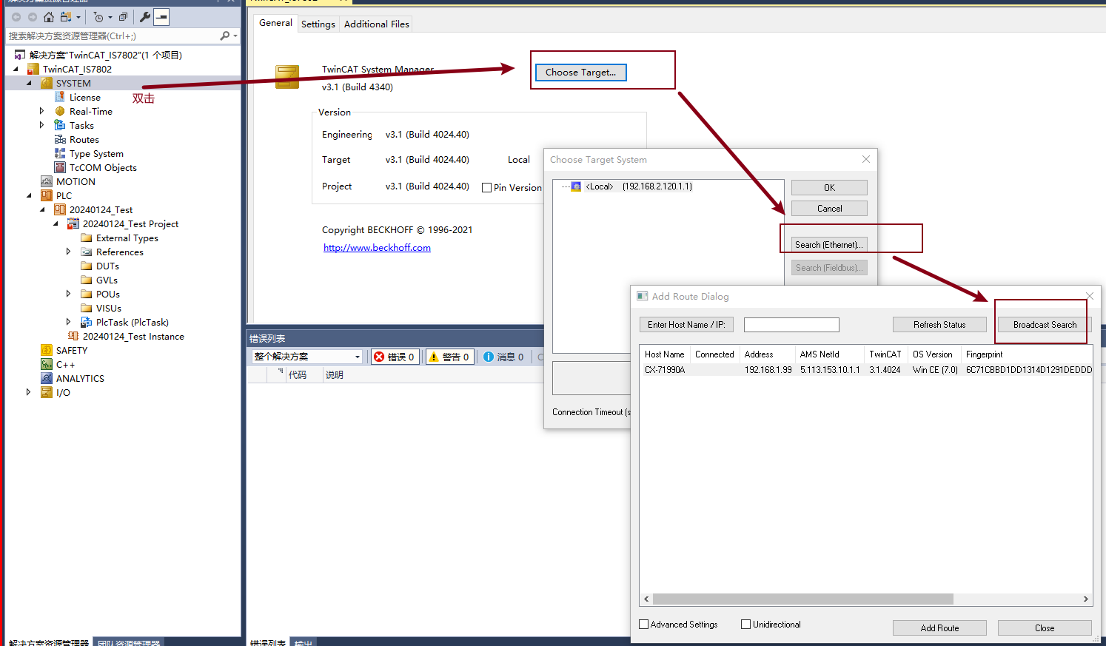The image size is (1106, 646).
Task: Click the pending changes filter clock icon
Action: tap(98, 17)
